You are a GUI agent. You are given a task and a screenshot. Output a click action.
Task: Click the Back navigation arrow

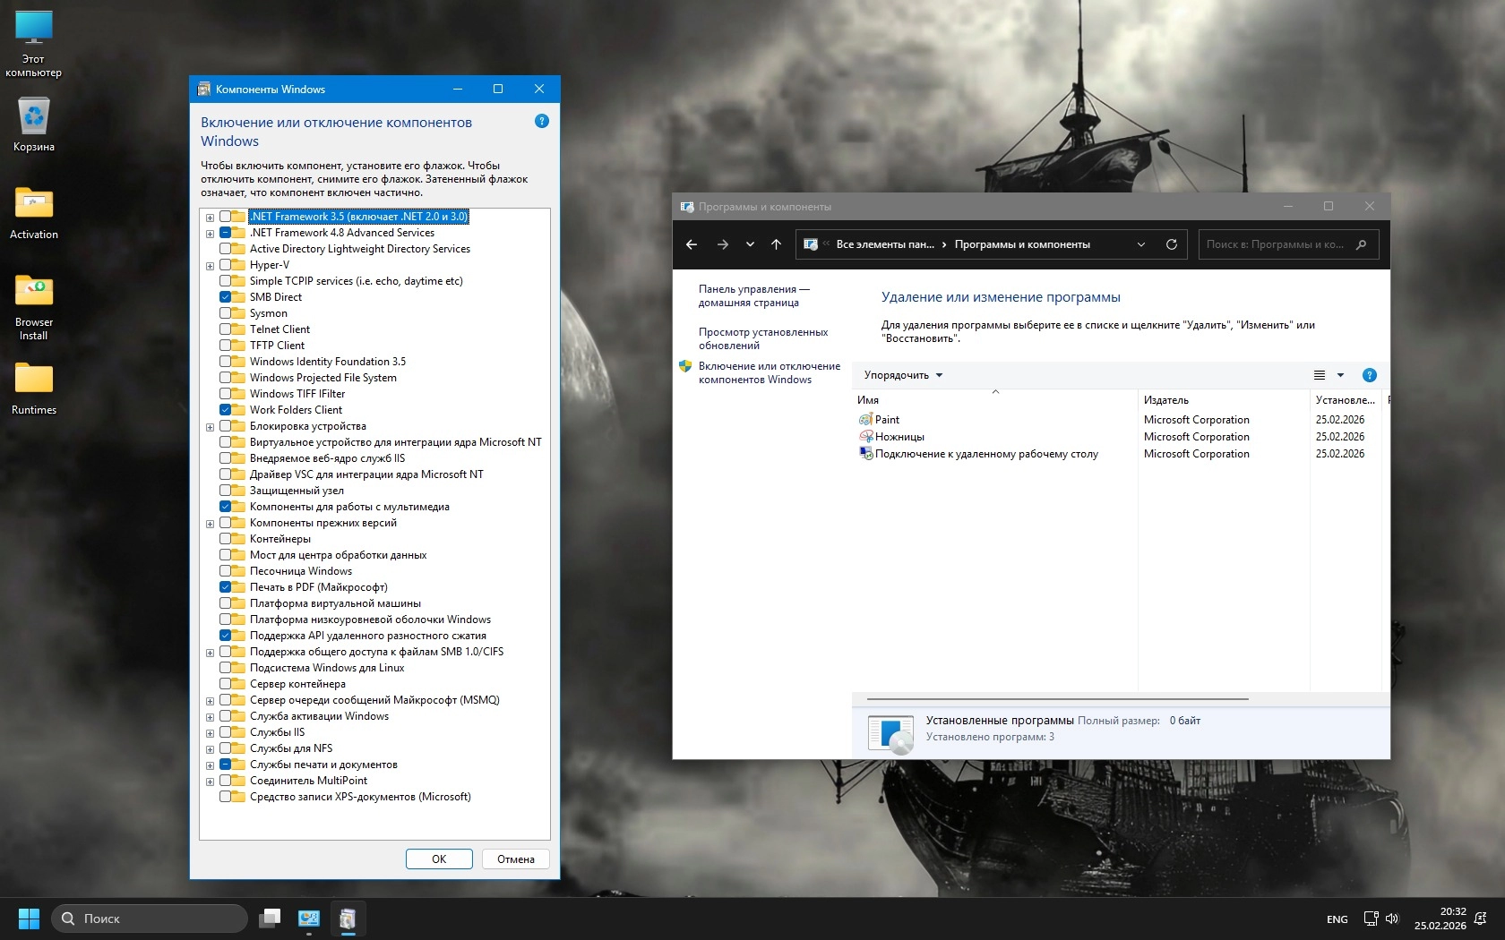point(692,244)
